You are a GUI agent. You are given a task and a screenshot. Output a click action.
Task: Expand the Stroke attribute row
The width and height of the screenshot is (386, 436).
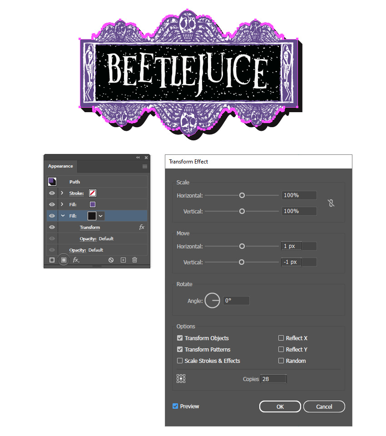[62, 193]
